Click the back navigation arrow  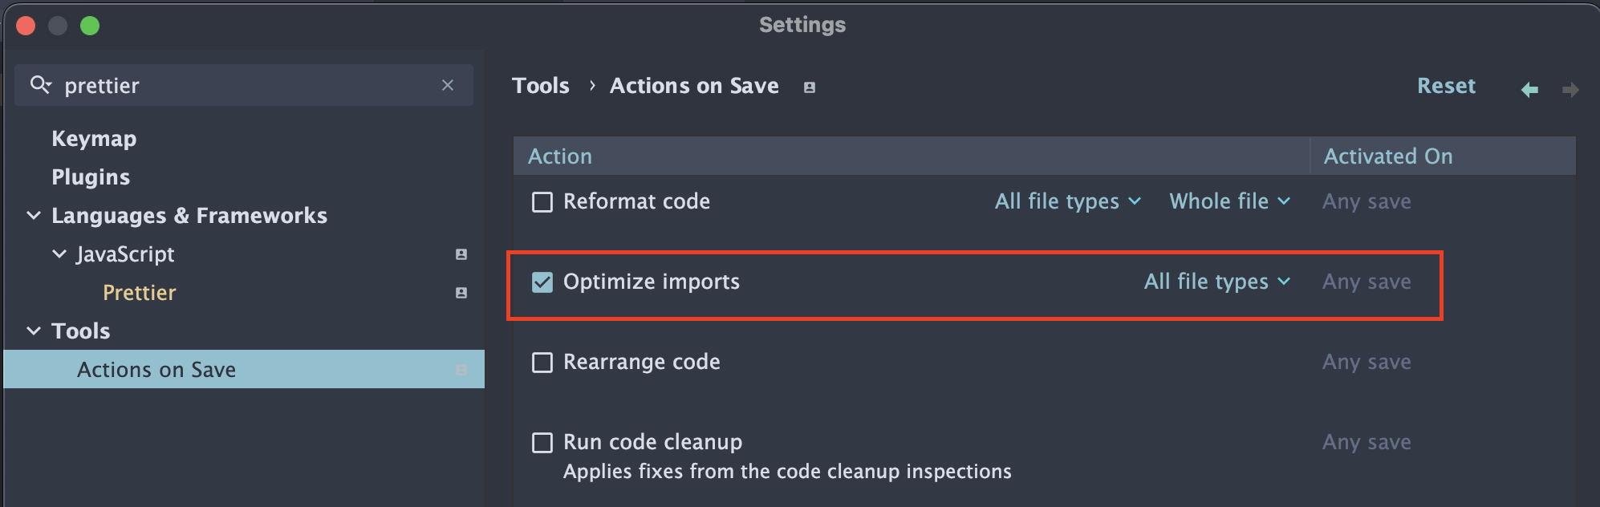[x=1529, y=90]
